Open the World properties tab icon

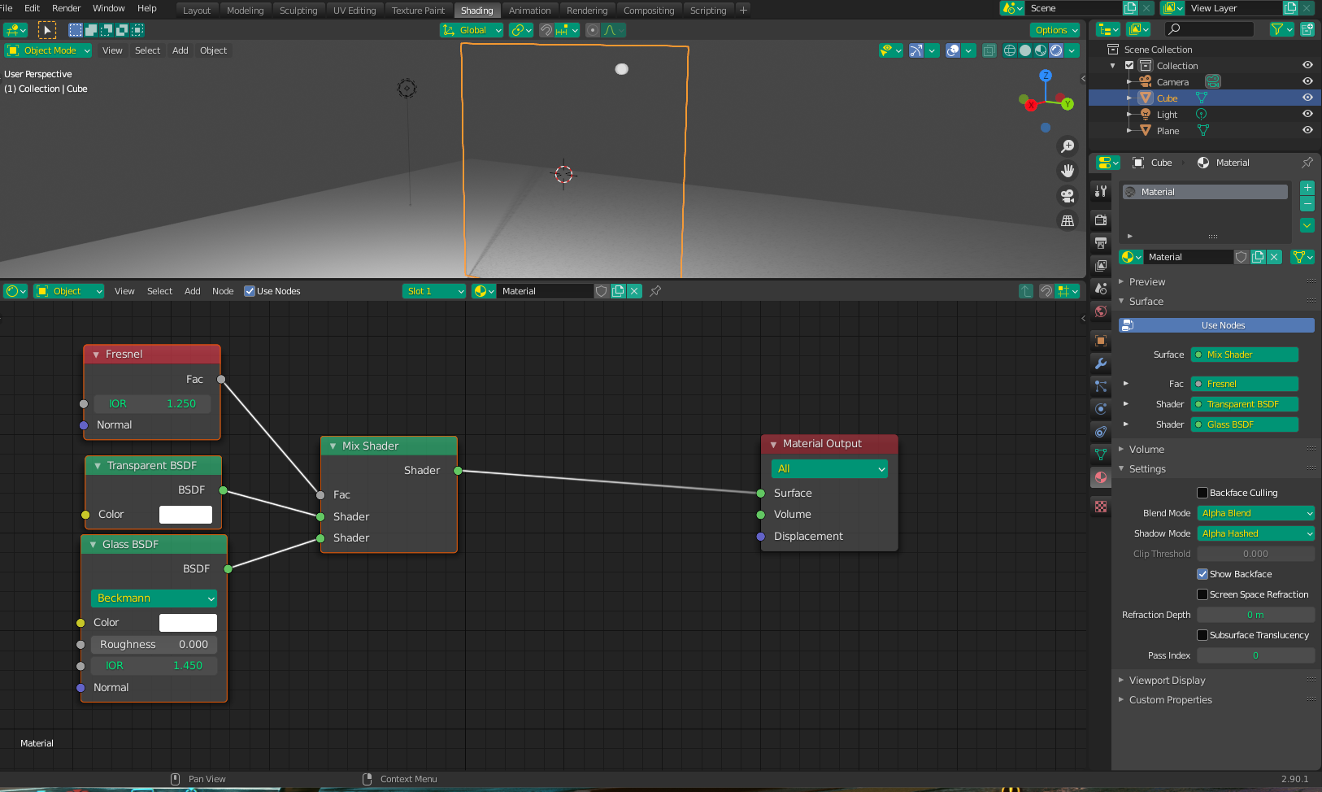[x=1101, y=311]
